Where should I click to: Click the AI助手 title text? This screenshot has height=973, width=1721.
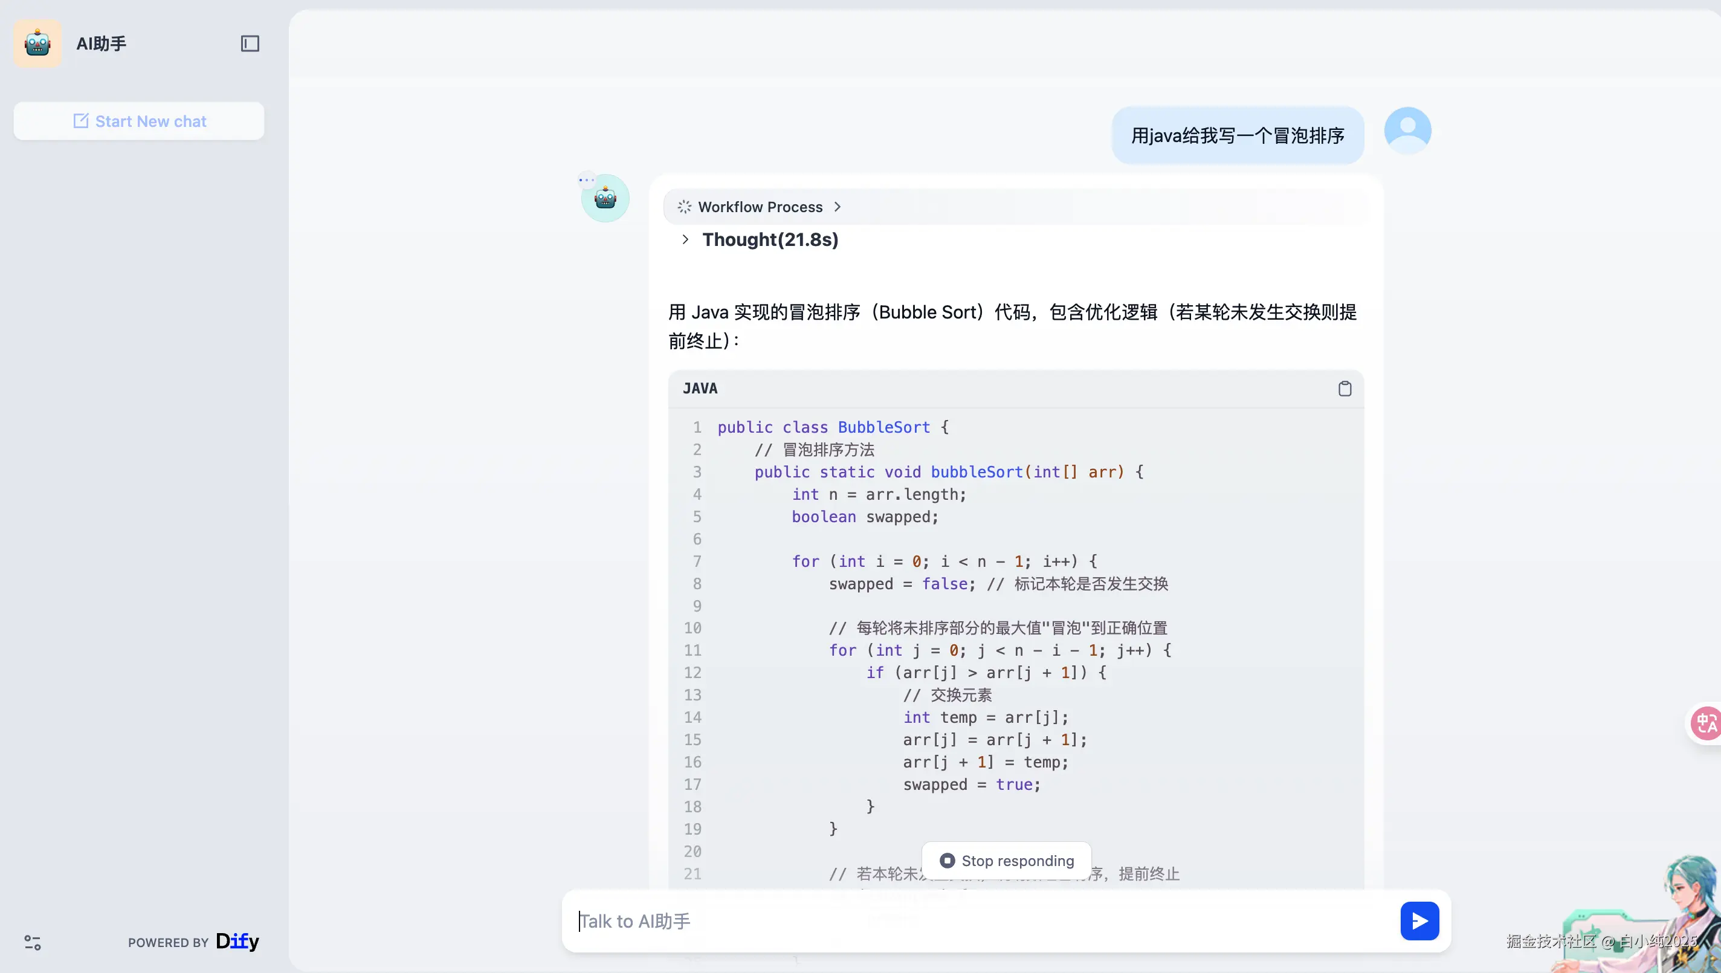coord(101,44)
